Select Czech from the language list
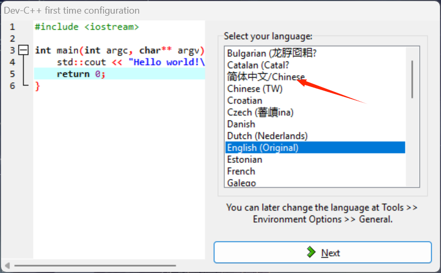The width and height of the screenshot is (441, 273). pyautogui.click(x=315, y=113)
